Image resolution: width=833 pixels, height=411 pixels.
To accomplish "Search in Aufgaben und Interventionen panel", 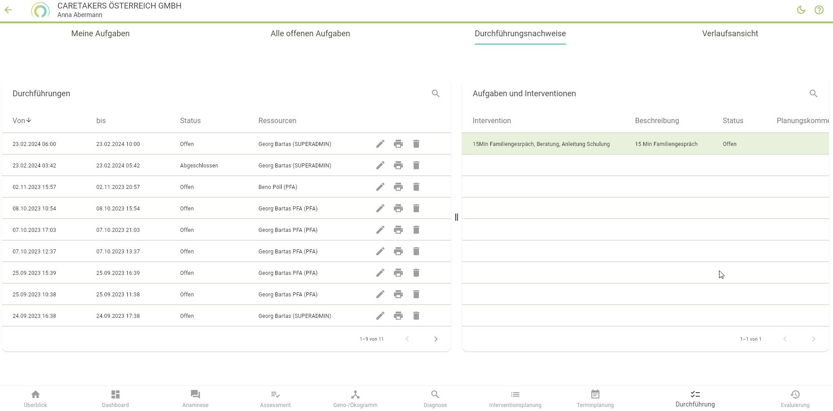I will (x=813, y=94).
